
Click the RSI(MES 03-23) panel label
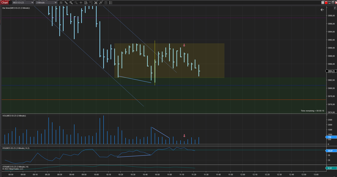[16, 148]
